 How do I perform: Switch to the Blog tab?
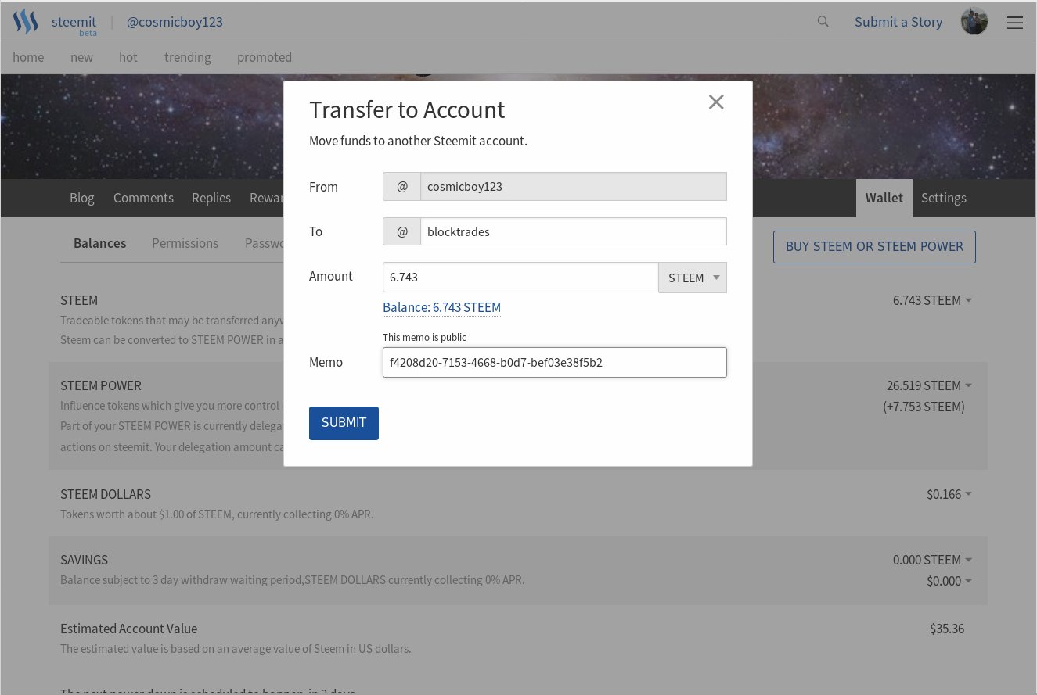82,198
